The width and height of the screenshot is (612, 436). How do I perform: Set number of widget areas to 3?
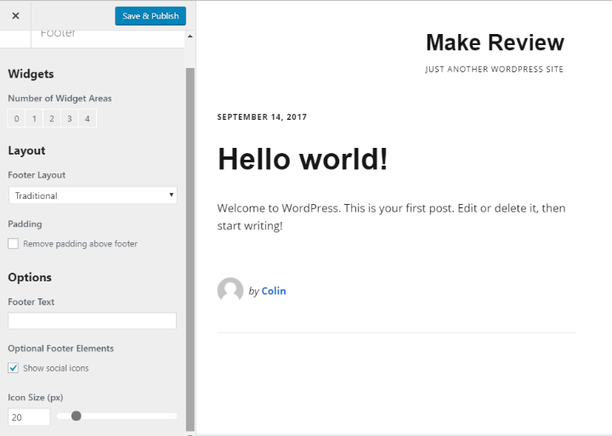click(70, 119)
